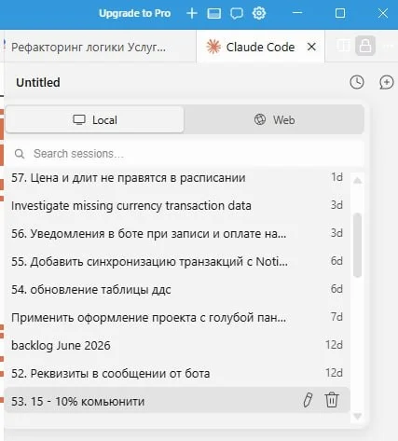This screenshot has height=441, width=398.
Task: Click the plus icon in the title bar
Action: pyautogui.click(x=192, y=13)
